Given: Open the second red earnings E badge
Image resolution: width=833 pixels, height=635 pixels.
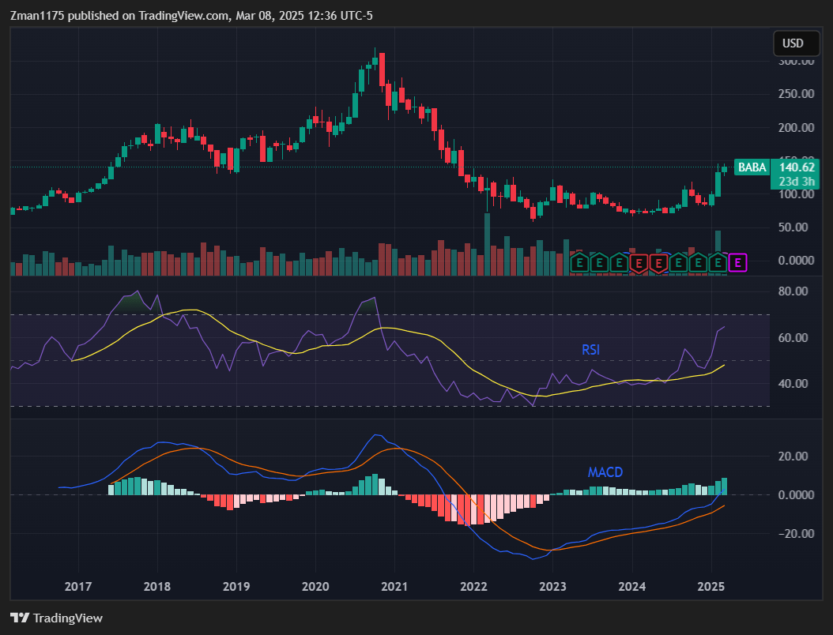Looking at the screenshot, I should (658, 261).
